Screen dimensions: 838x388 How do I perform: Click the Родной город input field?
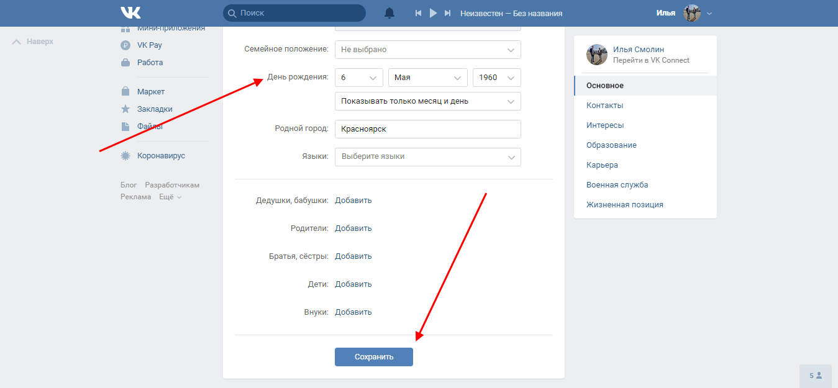[428, 129]
